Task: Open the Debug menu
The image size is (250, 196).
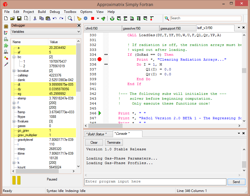Action: (x=54, y=12)
